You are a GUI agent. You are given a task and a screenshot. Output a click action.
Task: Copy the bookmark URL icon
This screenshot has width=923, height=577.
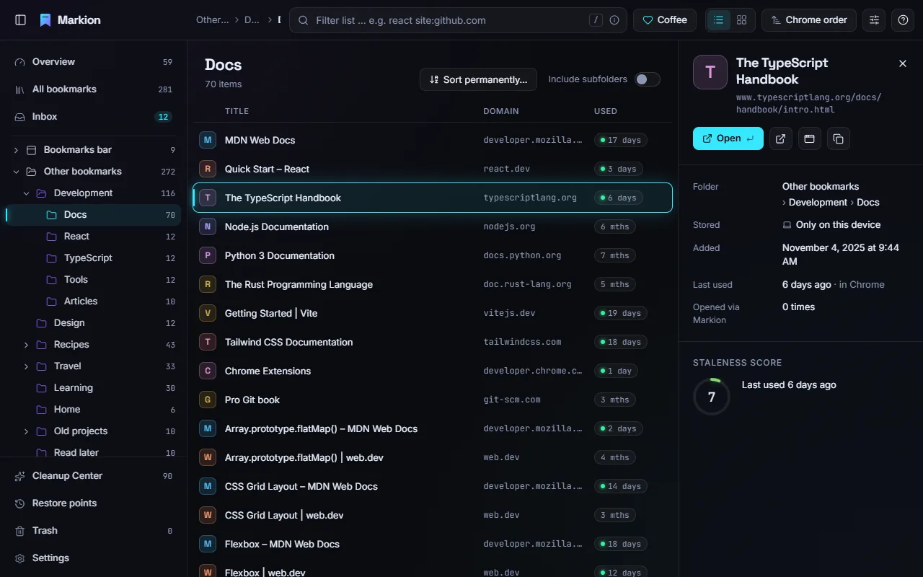click(x=838, y=138)
